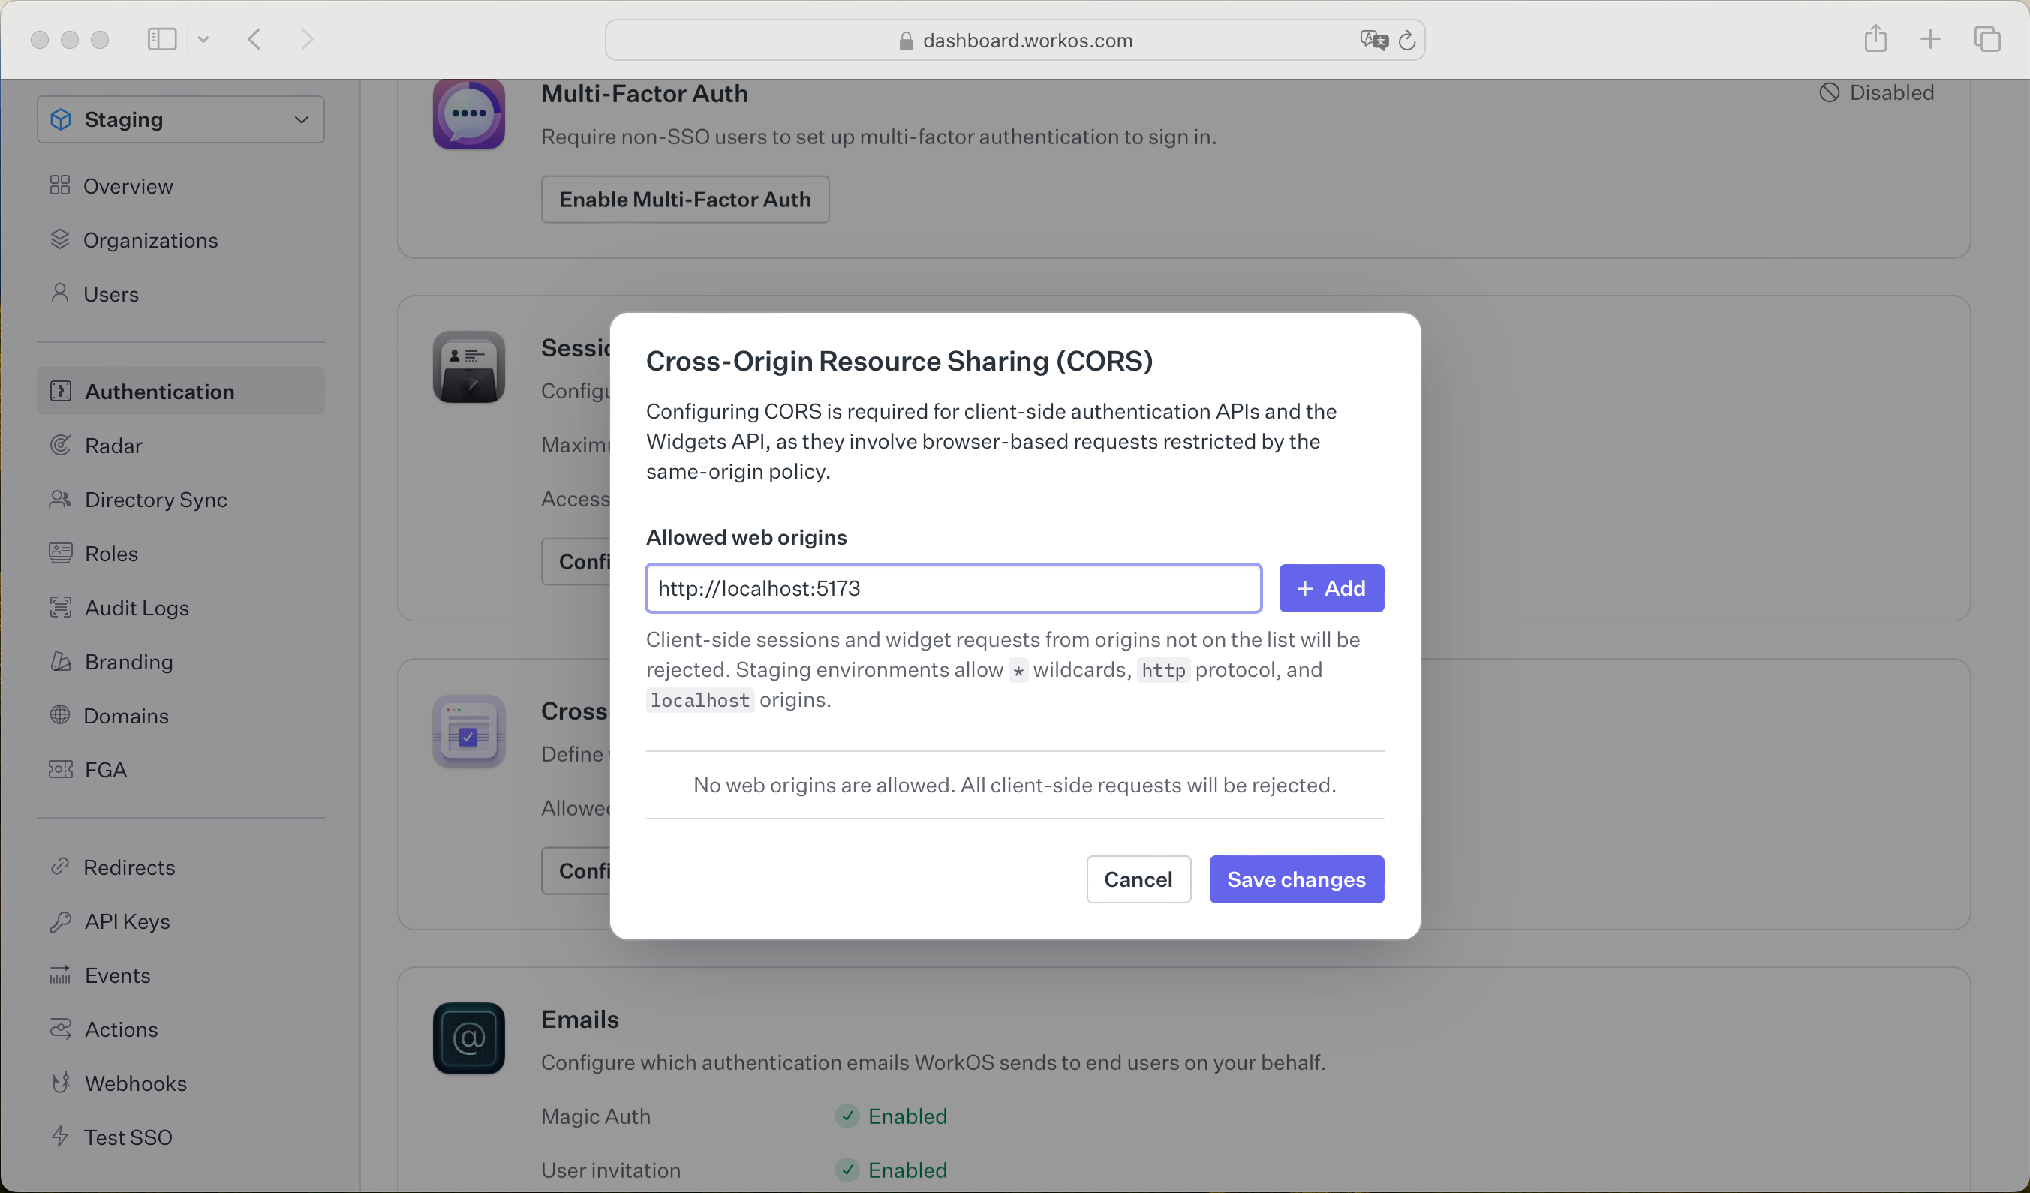Image resolution: width=2030 pixels, height=1193 pixels.
Task: Click the allowed web origins input field
Action: click(x=953, y=588)
